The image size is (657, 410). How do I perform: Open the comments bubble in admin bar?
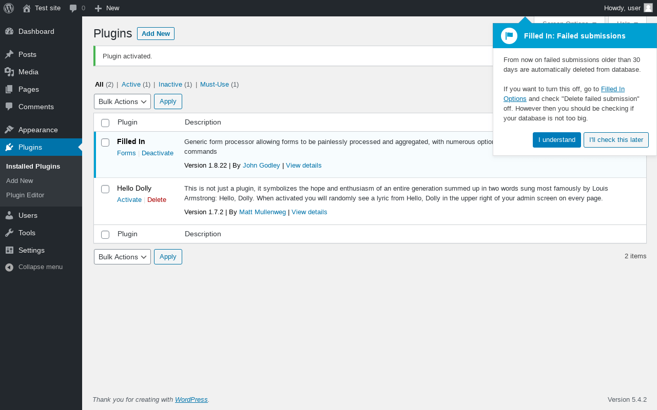point(73,8)
